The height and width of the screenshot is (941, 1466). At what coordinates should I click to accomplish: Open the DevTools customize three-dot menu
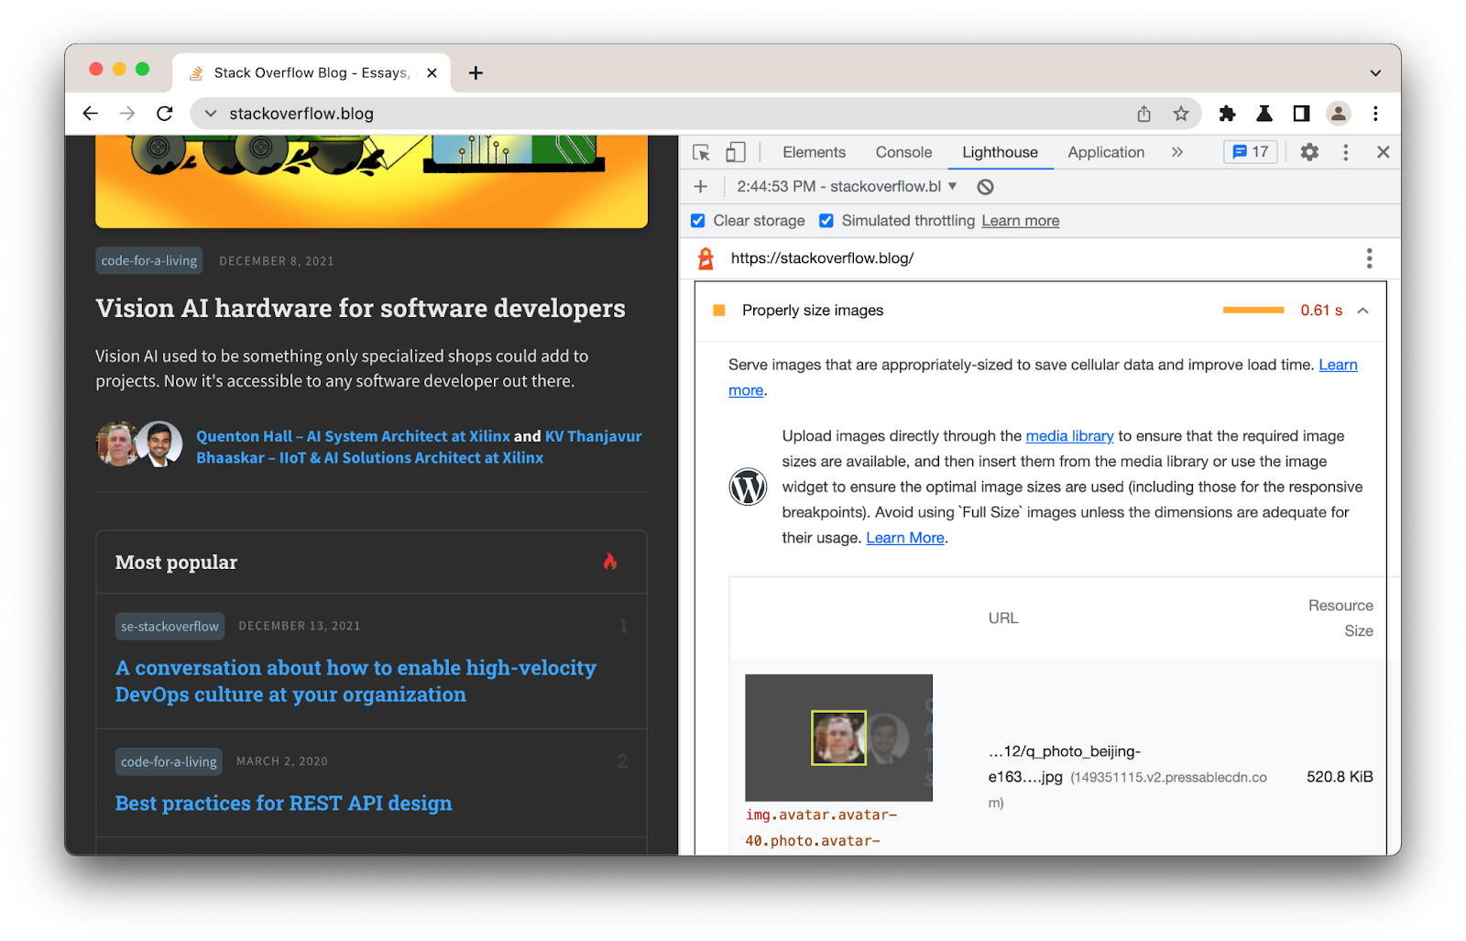coord(1345,152)
